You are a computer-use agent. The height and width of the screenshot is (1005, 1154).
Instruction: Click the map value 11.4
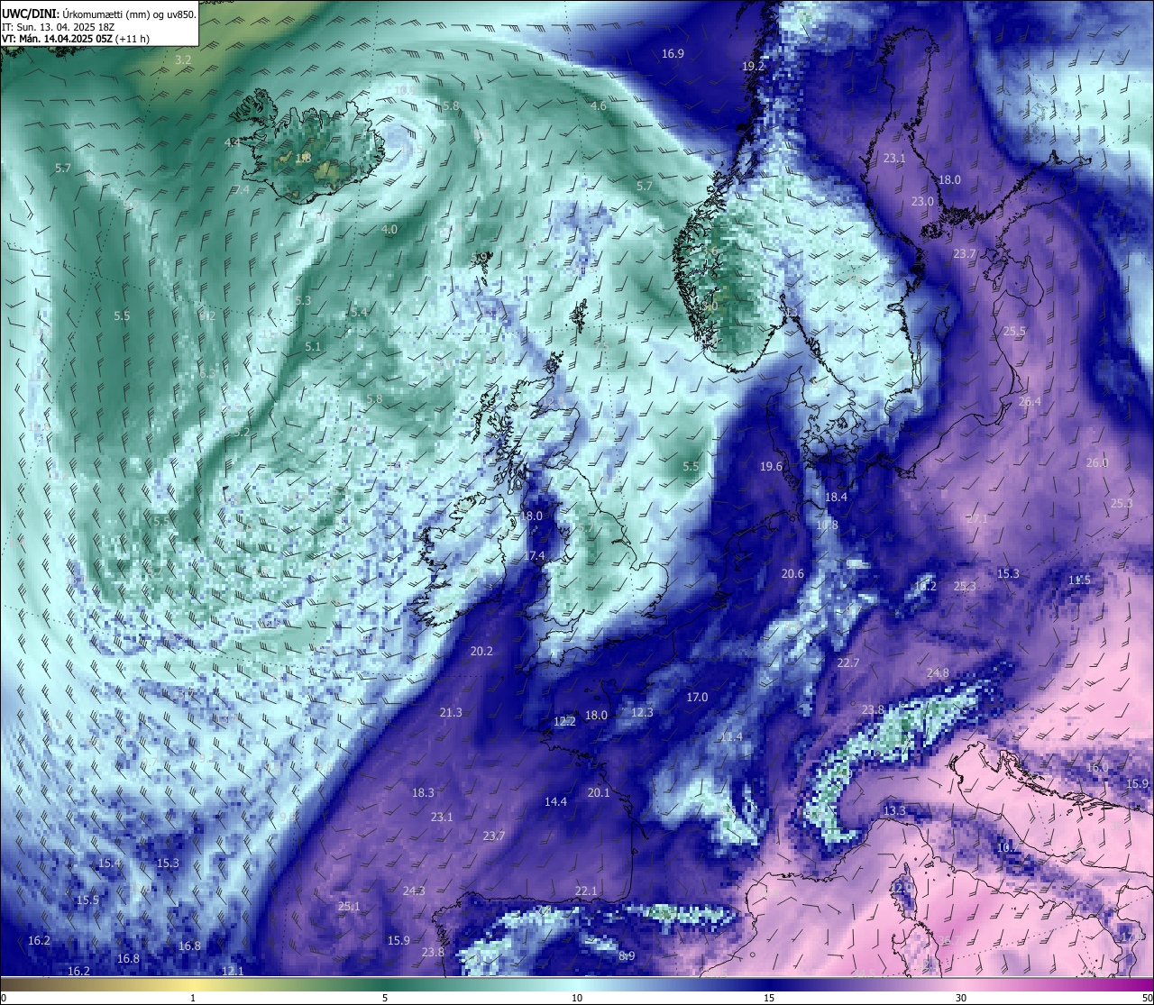tap(731, 737)
